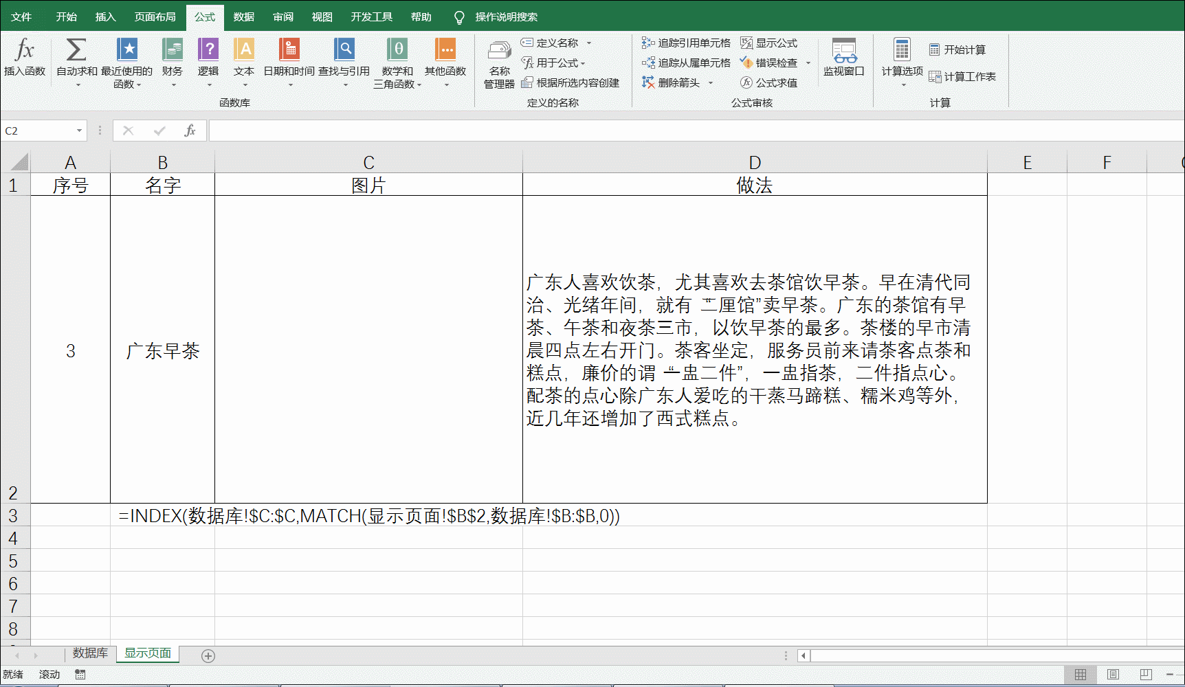Click the Cancel (X) button in formula bar
The height and width of the screenshot is (687, 1185).
click(x=128, y=131)
